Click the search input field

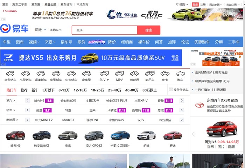click(105, 30)
